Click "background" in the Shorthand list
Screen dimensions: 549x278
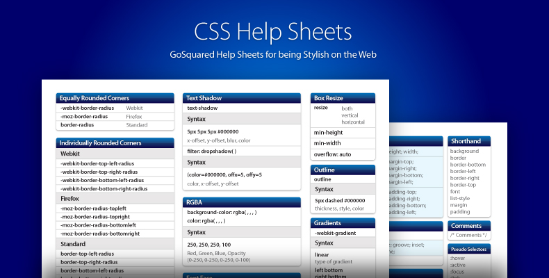coord(464,151)
